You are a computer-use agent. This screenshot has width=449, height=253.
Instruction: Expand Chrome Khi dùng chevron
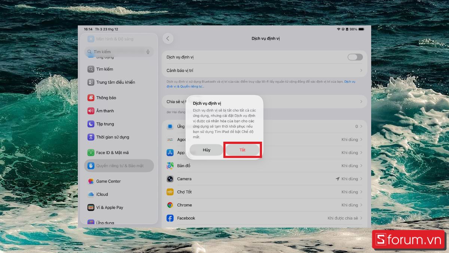coord(361,205)
